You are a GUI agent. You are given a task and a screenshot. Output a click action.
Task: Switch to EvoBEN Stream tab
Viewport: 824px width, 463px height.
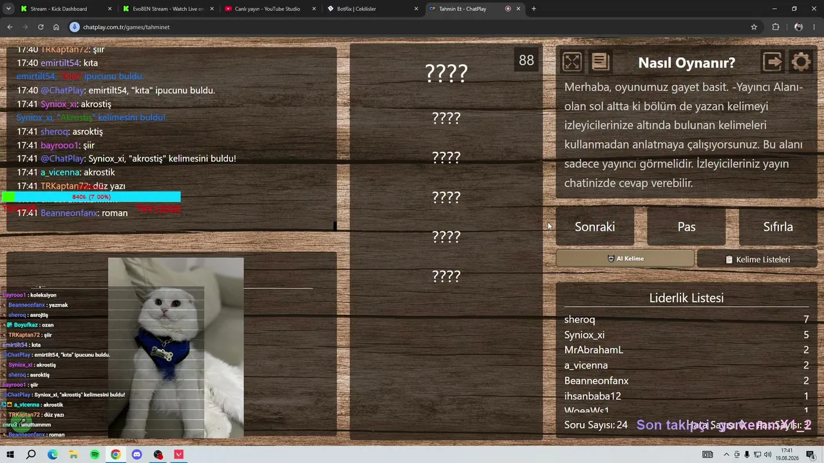(167, 9)
